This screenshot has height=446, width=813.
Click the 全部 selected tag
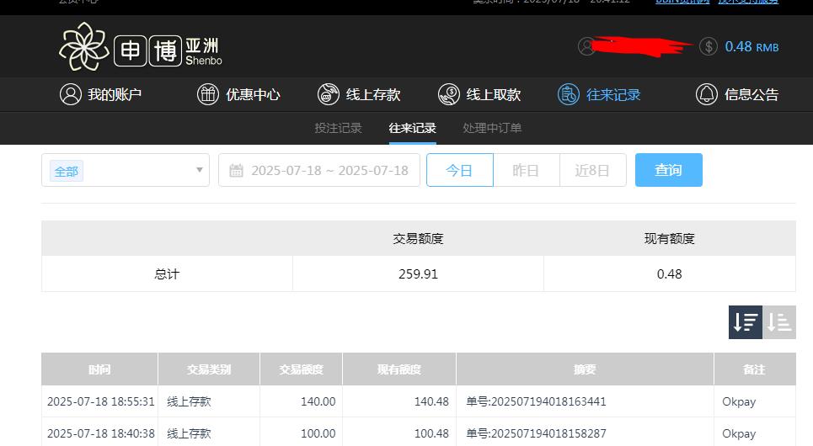click(x=67, y=172)
